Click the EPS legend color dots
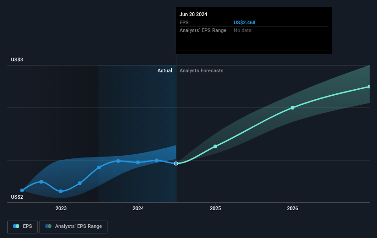This screenshot has height=238, width=377. click(16, 226)
